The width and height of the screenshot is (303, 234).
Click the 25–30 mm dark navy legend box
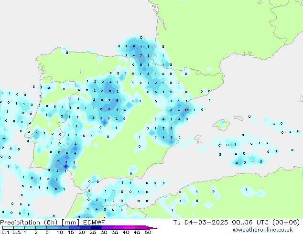coord(97,228)
